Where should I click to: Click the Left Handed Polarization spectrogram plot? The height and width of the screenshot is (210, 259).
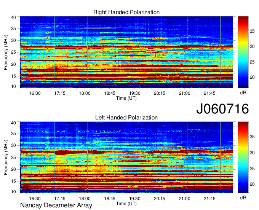(x=126, y=157)
